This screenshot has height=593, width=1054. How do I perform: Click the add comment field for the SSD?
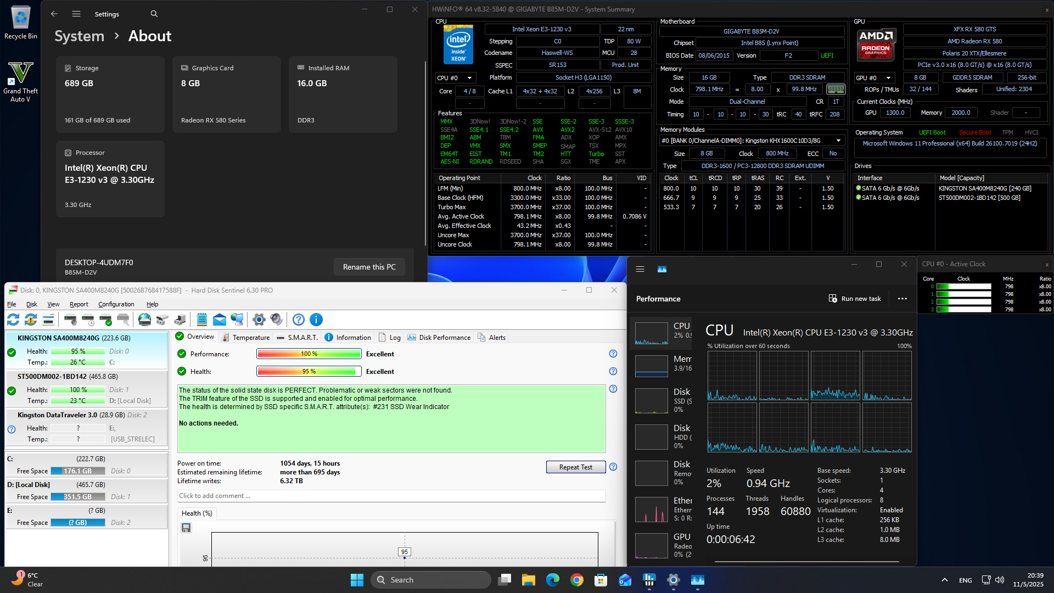point(391,495)
